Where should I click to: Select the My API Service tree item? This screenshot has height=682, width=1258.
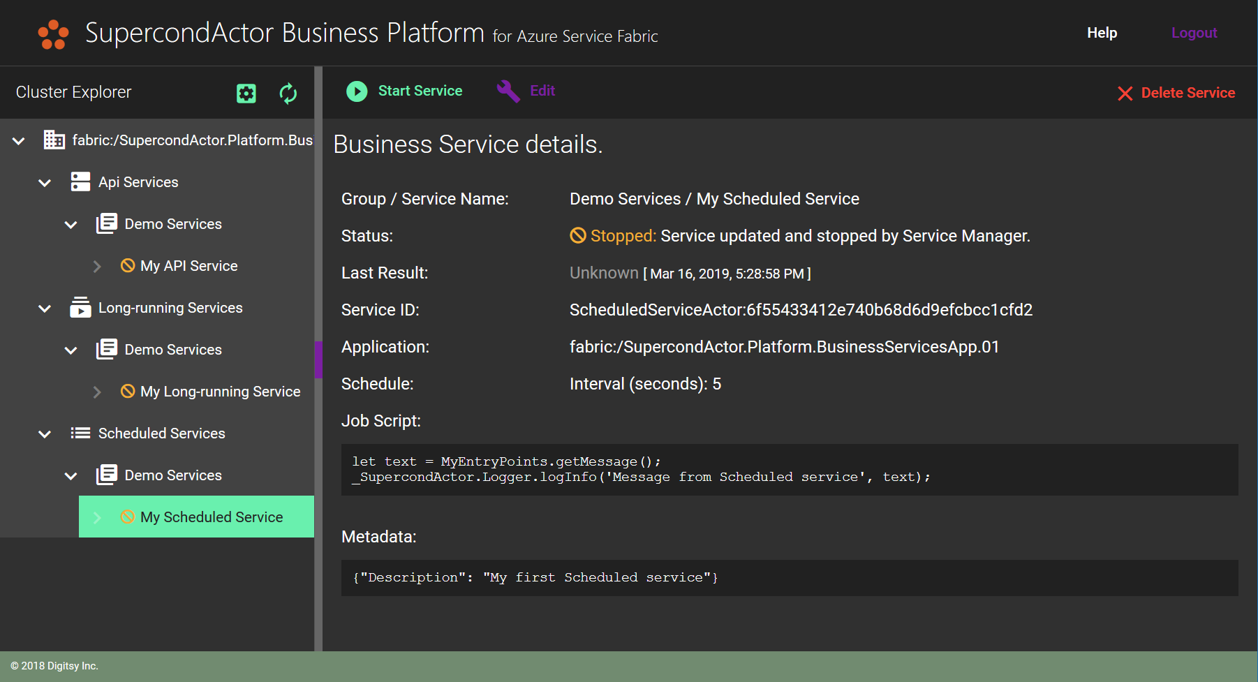pyautogui.click(x=188, y=266)
